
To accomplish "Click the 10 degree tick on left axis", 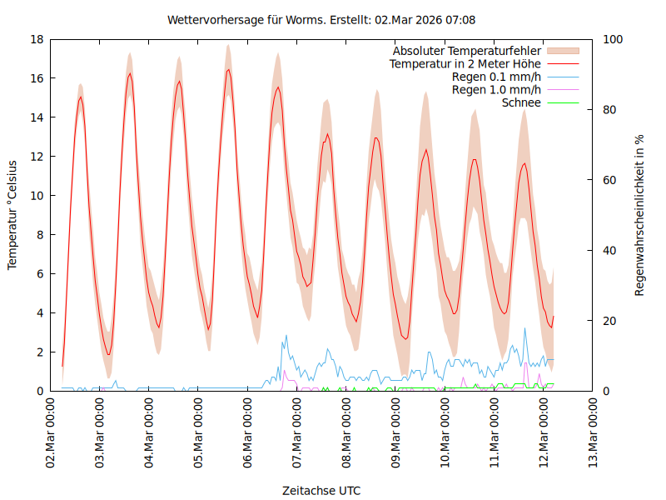I will (x=37, y=196).
